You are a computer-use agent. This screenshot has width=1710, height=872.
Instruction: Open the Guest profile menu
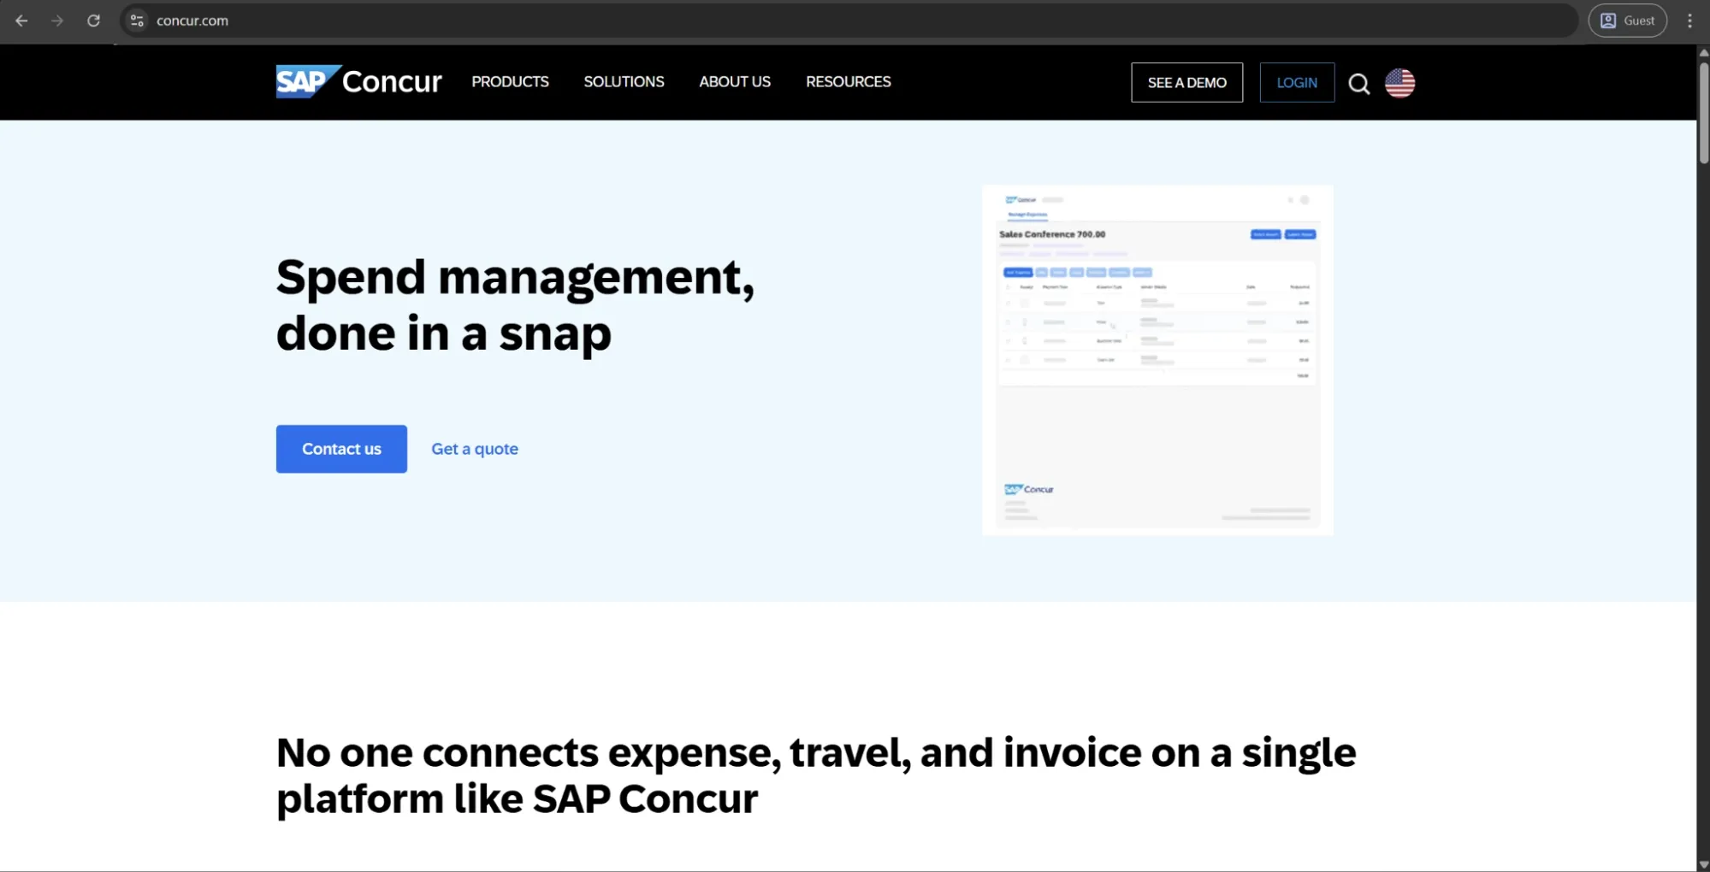(x=1627, y=21)
